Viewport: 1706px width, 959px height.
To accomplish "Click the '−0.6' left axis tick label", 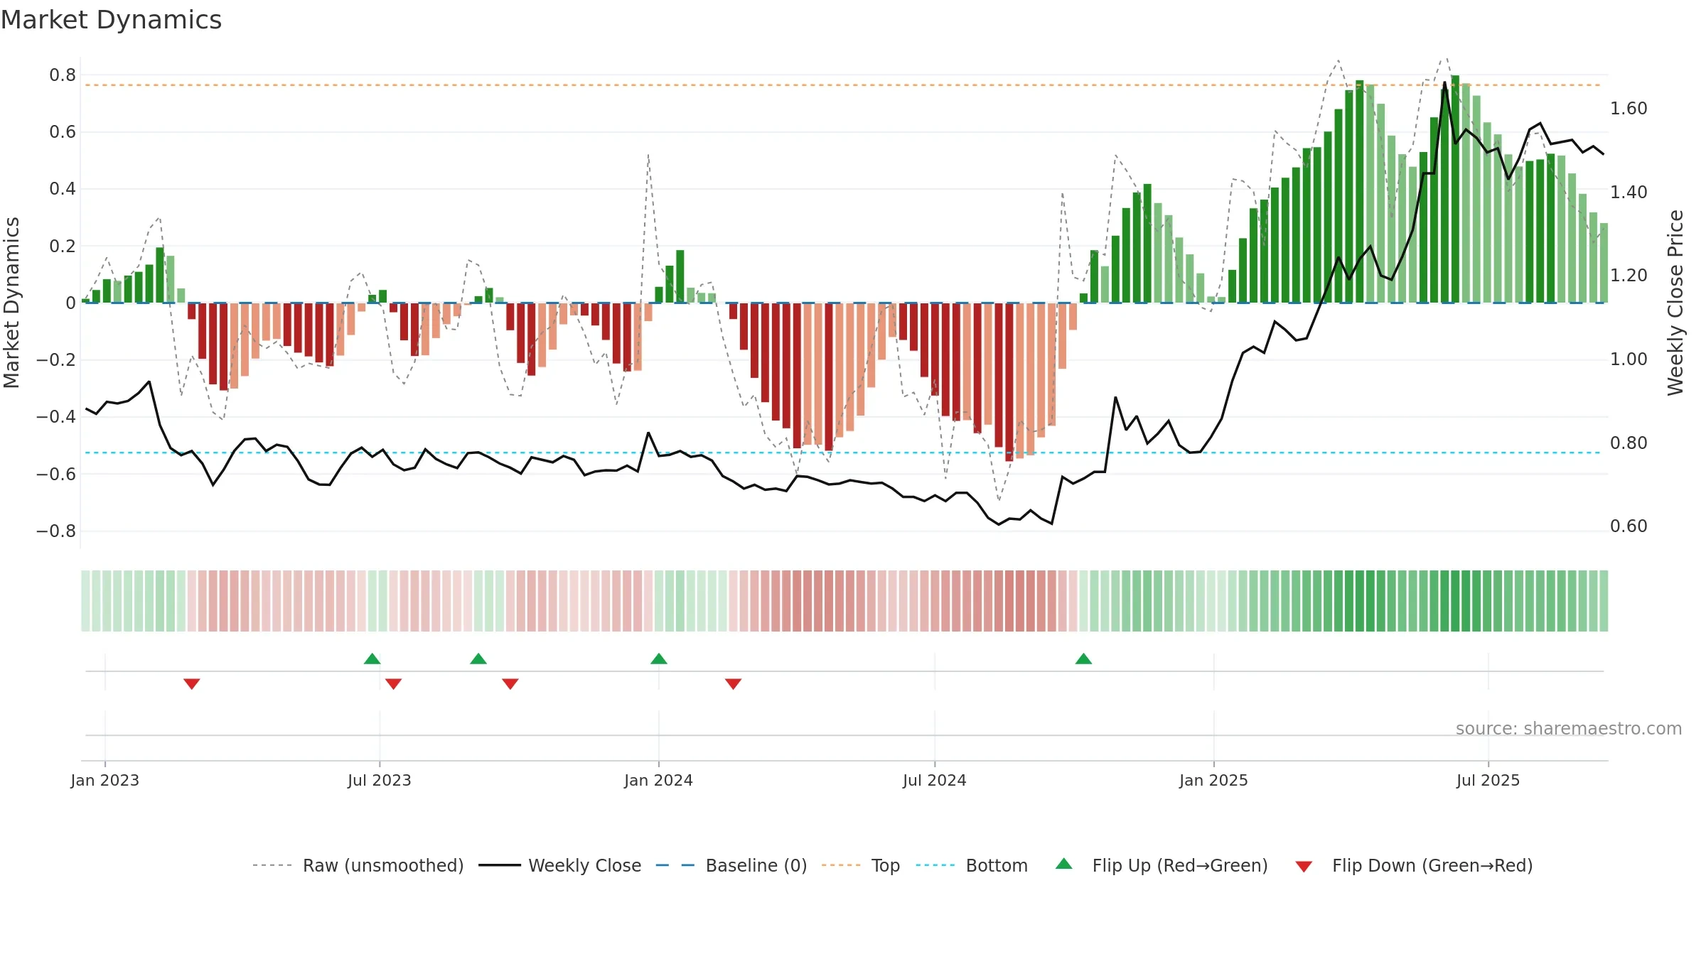I will pos(56,474).
